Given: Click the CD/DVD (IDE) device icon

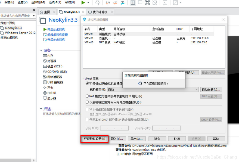Looking at the screenshot, I should pos(45,72).
